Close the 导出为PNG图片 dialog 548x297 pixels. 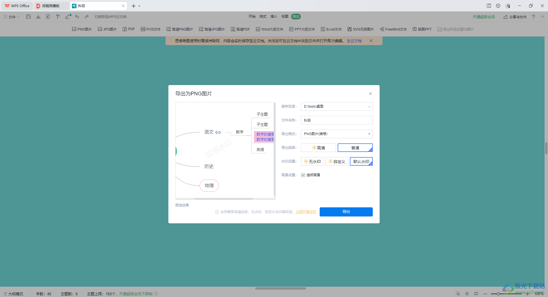click(x=370, y=94)
